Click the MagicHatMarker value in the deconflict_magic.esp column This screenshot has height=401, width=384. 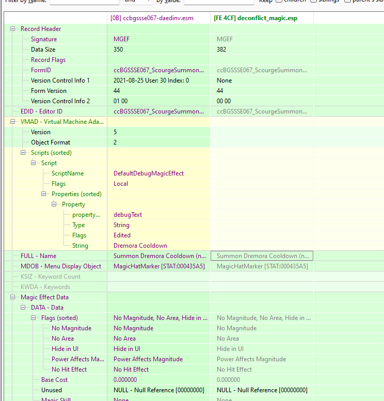coord(262,266)
